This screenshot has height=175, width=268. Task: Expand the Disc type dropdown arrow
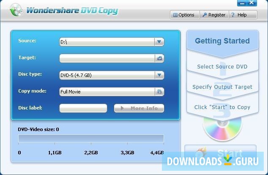(x=159, y=75)
